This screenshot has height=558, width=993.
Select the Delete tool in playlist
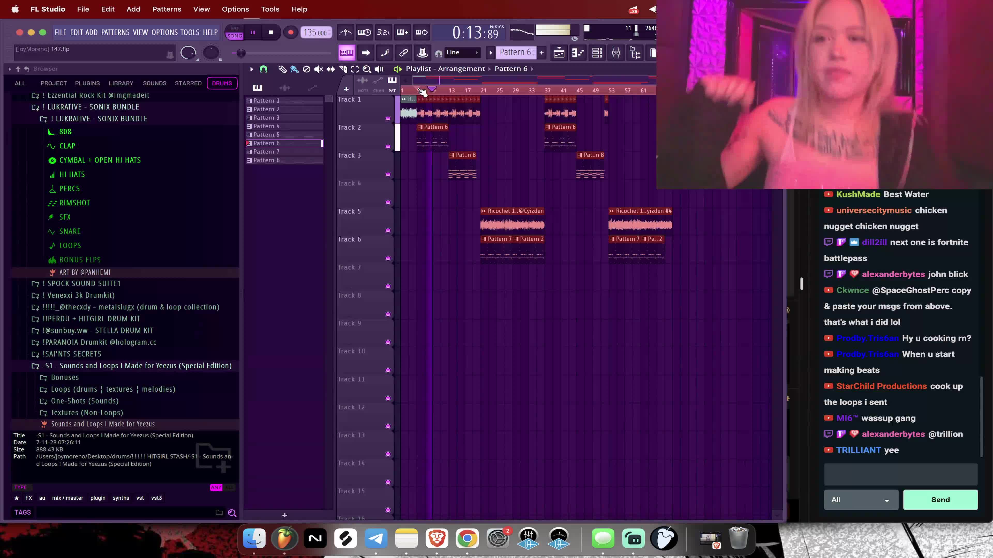pyautogui.click(x=306, y=69)
